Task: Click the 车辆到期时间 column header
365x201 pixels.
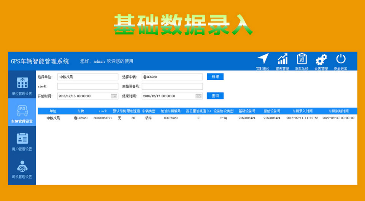Action: point(338,111)
